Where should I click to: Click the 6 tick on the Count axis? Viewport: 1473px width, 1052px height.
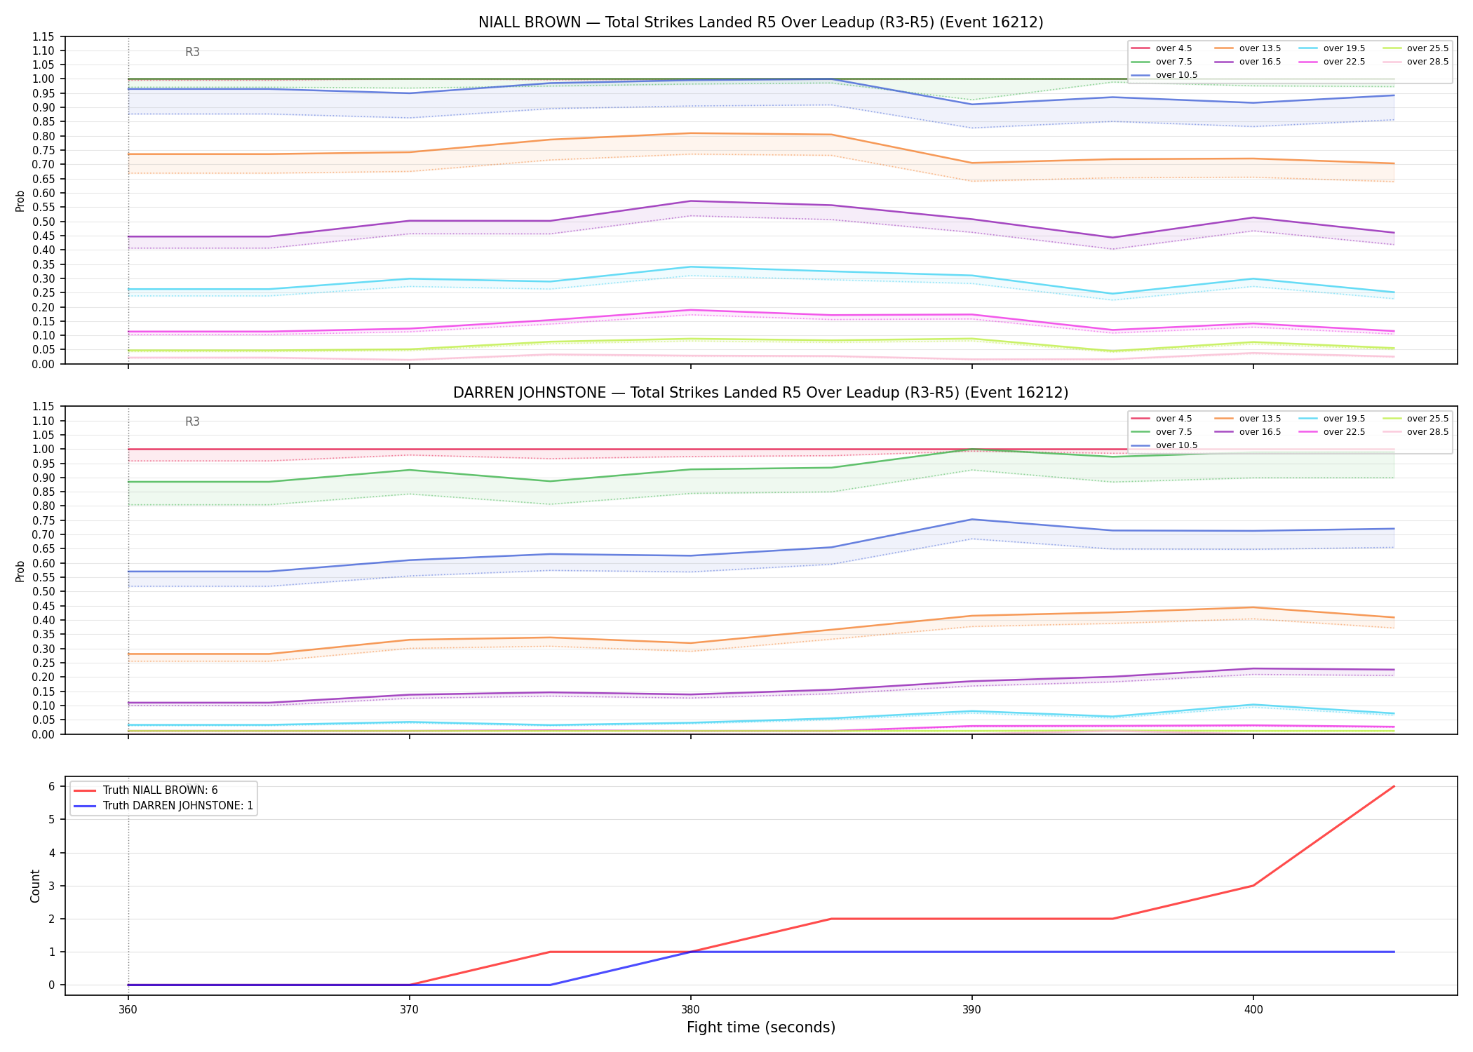coord(52,786)
